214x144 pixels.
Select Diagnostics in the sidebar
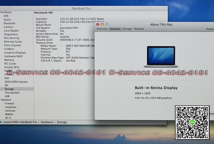11,34
